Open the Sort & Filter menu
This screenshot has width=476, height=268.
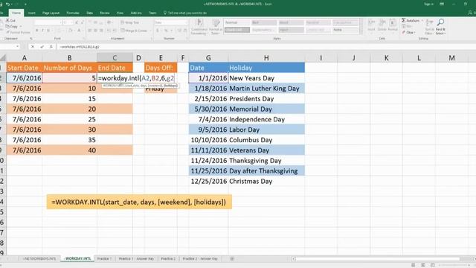tap(429, 27)
